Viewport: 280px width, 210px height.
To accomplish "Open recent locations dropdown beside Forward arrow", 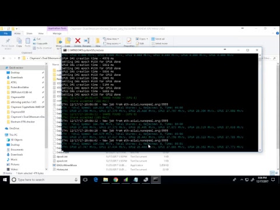I will pos(15,58).
